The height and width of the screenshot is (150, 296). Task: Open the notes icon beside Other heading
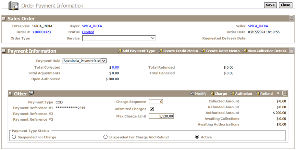[x=31, y=93]
